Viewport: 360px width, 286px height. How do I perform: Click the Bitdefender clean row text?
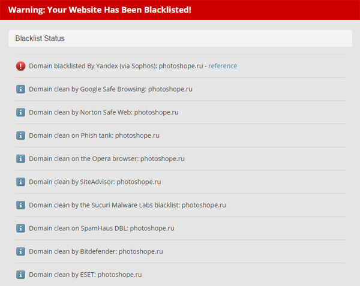point(96,251)
